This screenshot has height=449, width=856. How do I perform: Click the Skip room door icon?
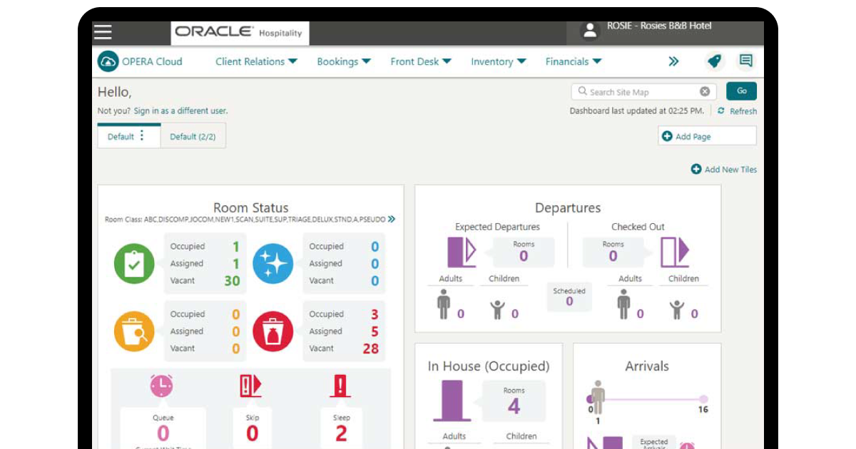coord(252,386)
